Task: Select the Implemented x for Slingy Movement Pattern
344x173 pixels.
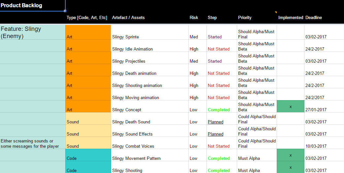Action: (x=290, y=155)
